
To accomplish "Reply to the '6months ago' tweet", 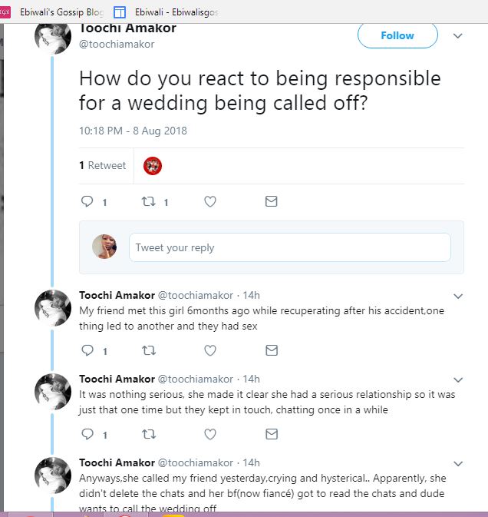I will pos(87,350).
